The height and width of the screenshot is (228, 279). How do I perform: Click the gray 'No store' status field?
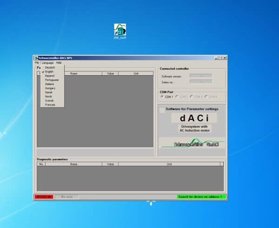click(67, 197)
